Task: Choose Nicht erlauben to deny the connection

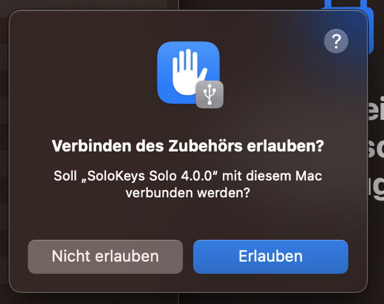Action: [106, 257]
